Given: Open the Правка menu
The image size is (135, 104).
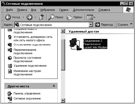Looking at the screenshot, I should click(22, 10).
